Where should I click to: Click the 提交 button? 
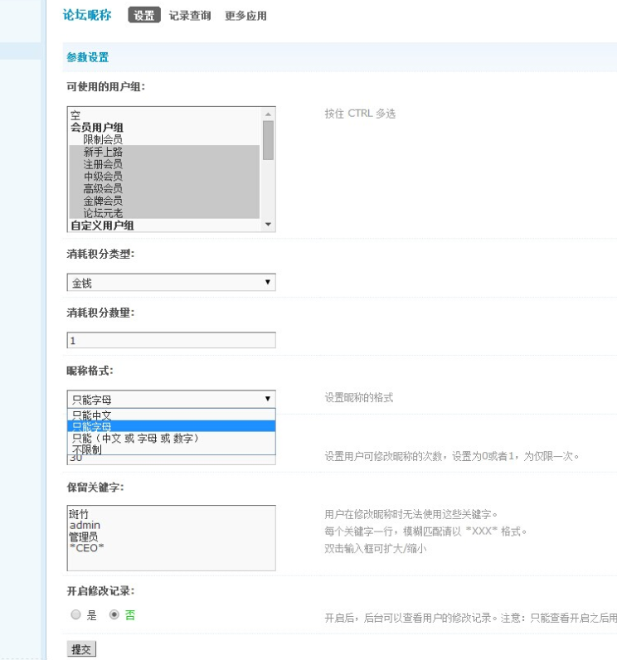pyautogui.click(x=81, y=649)
